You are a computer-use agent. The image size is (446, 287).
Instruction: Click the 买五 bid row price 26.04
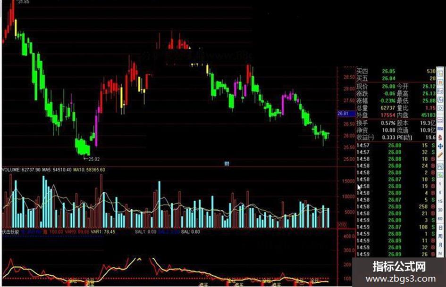[x=388, y=78]
